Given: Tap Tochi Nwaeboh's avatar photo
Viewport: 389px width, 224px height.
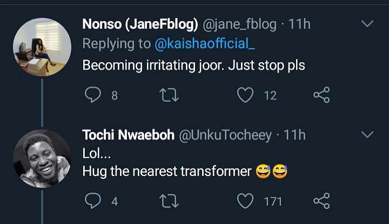Looking at the screenshot, I should click(x=42, y=157).
